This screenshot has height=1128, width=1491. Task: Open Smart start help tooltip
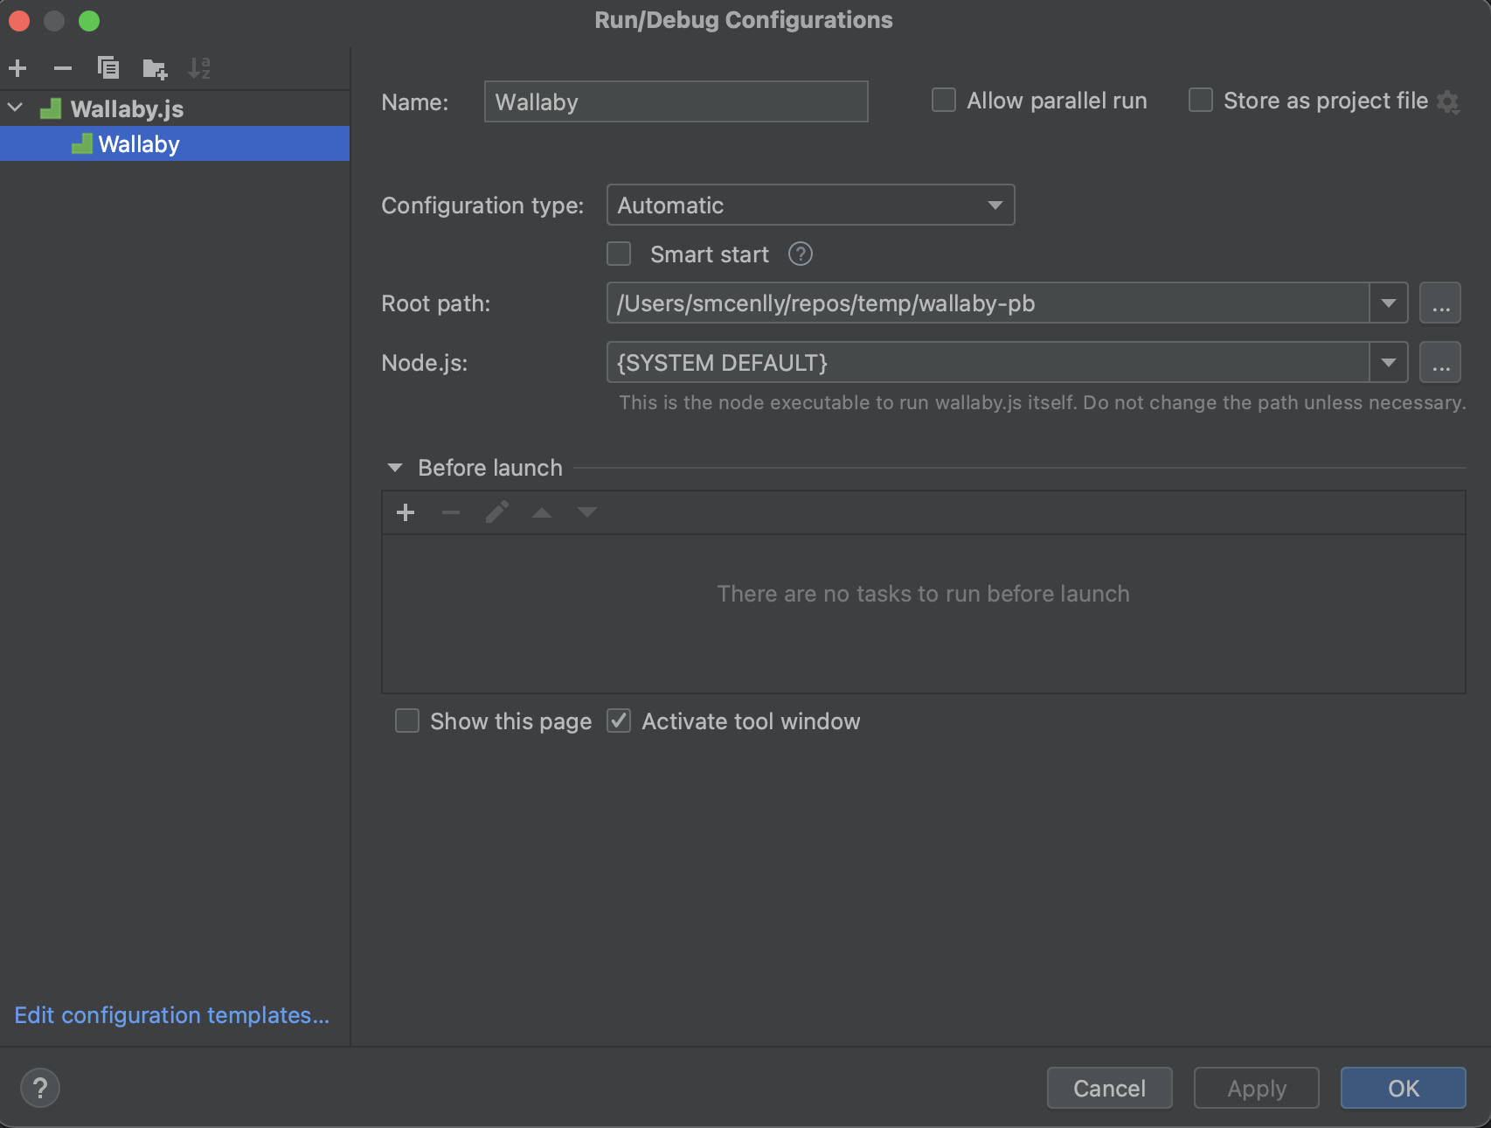pyautogui.click(x=800, y=254)
